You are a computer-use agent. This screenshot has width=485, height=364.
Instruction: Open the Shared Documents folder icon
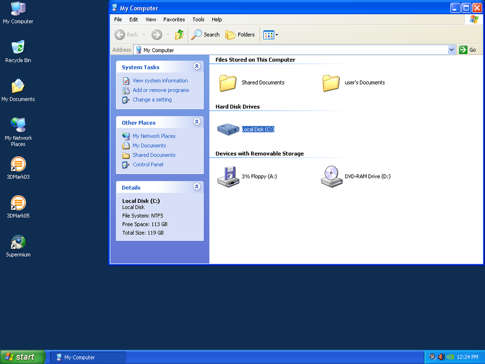228,82
